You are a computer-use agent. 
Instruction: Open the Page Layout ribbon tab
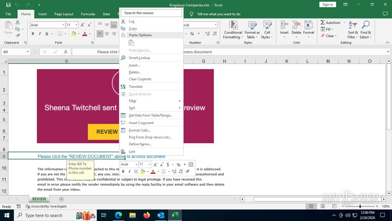coord(64,14)
